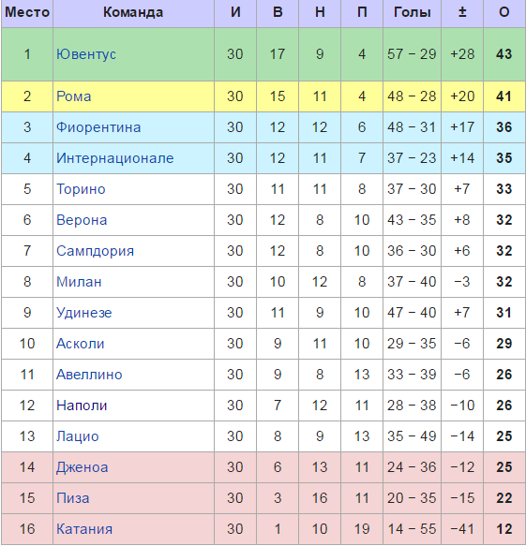Click the Сампдория link
Image resolution: width=526 pixels, height=546 pixels.
coord(95,251)
